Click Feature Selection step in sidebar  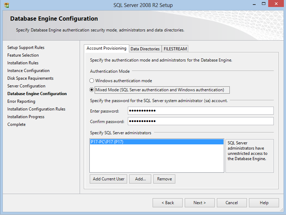click(x=23, y=55)
